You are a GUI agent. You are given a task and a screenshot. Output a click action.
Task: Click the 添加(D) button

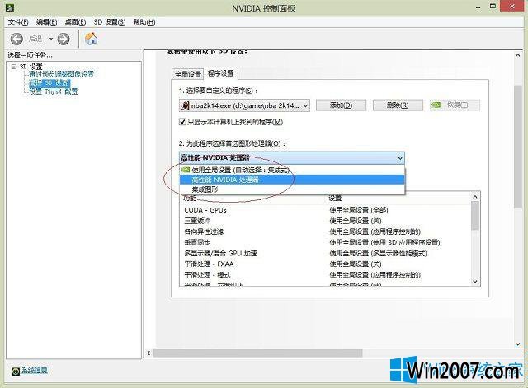pyautogui.click(x=341, y=105)
